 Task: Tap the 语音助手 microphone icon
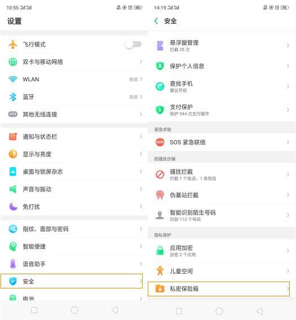(x=13, y=264)
